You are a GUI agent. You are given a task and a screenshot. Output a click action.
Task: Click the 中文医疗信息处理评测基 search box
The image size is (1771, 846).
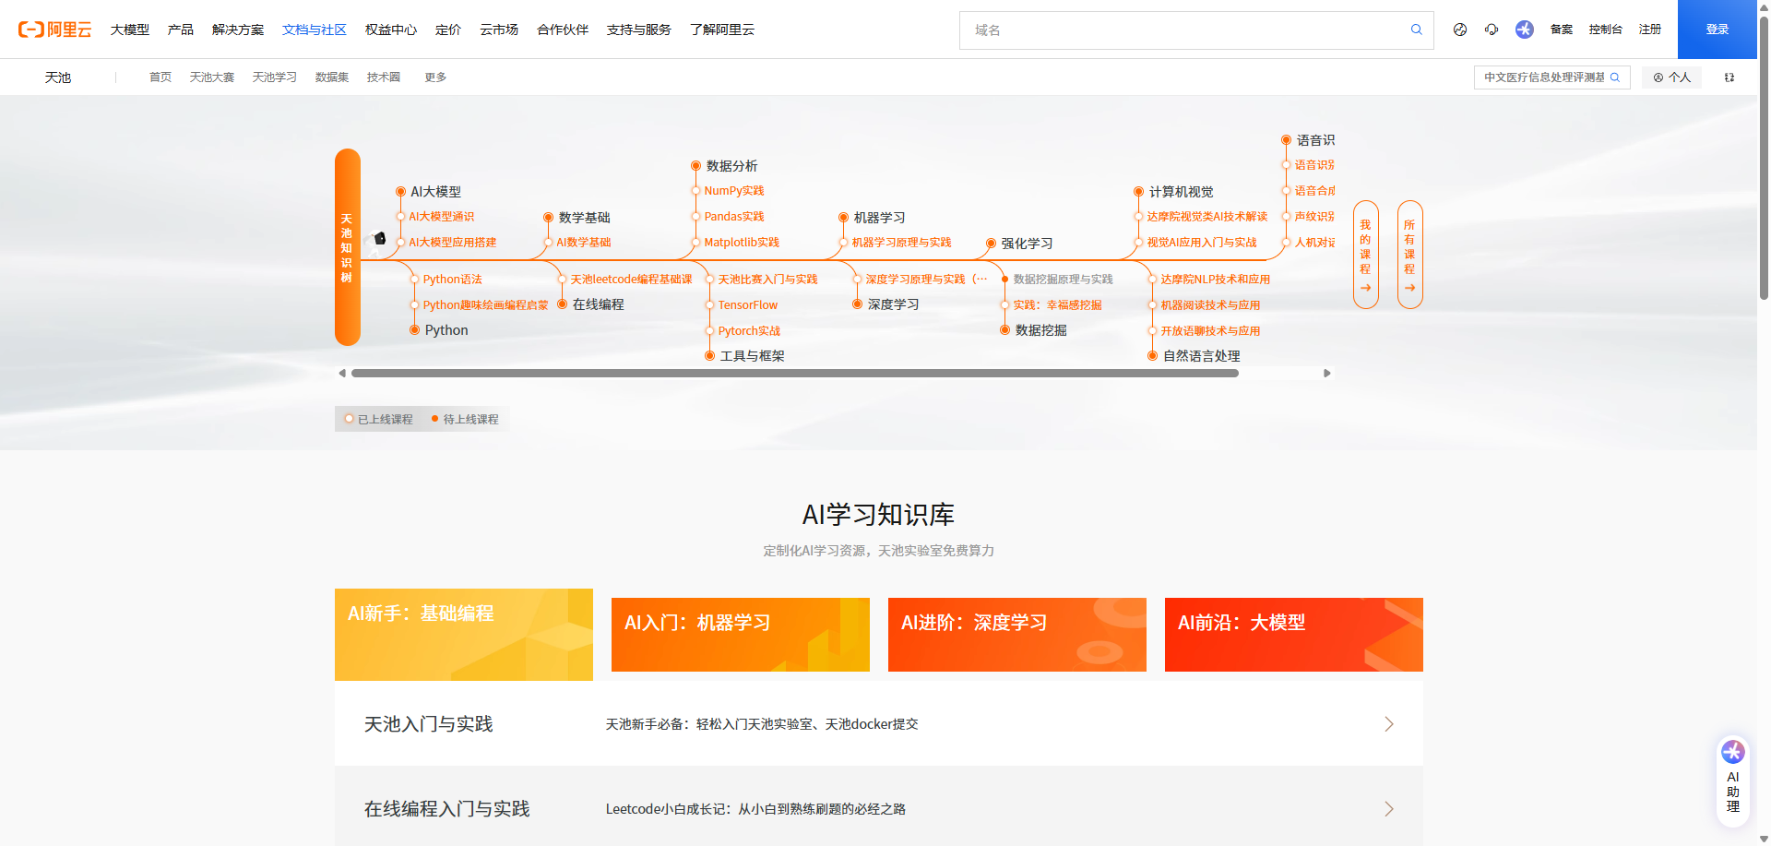pyautogui.click(x=1552, y=77)
